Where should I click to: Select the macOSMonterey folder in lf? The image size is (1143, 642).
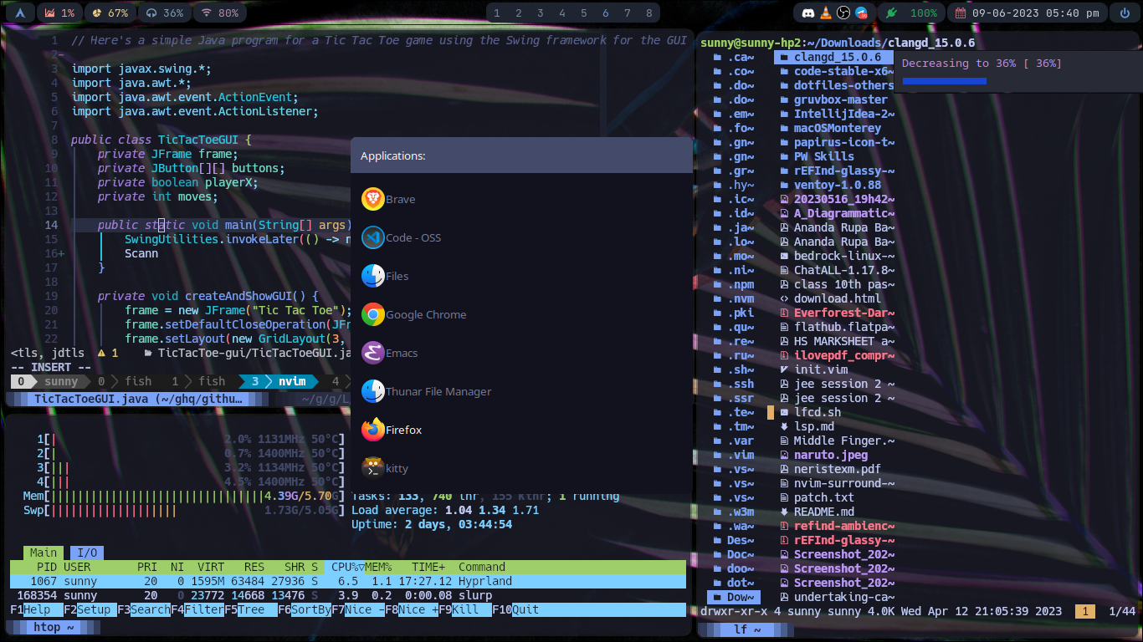[831, 128]
